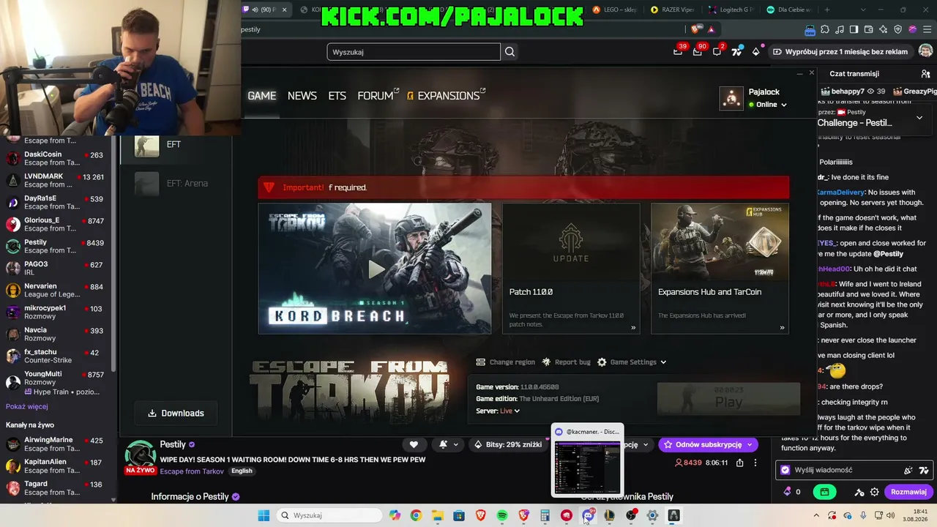Open Twitch Prime loot crown icon with 39 badge
The height and width of the screenshot is (527, 937).
pyautogui.click(x=679, y=51)
